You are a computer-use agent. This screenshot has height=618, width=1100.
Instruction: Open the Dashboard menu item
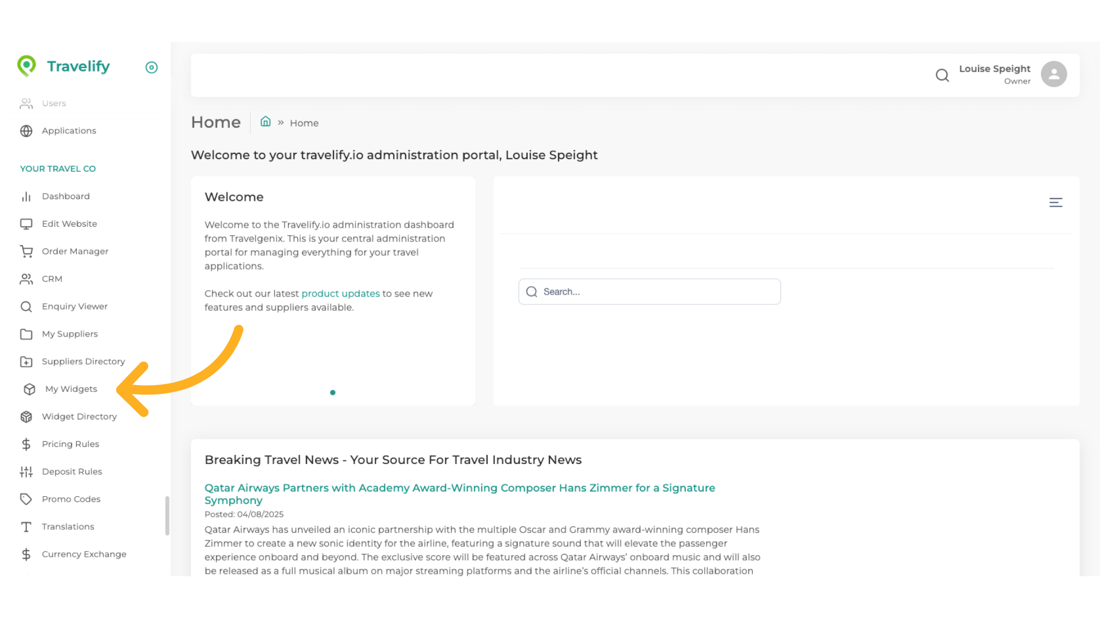coord(65,196)
